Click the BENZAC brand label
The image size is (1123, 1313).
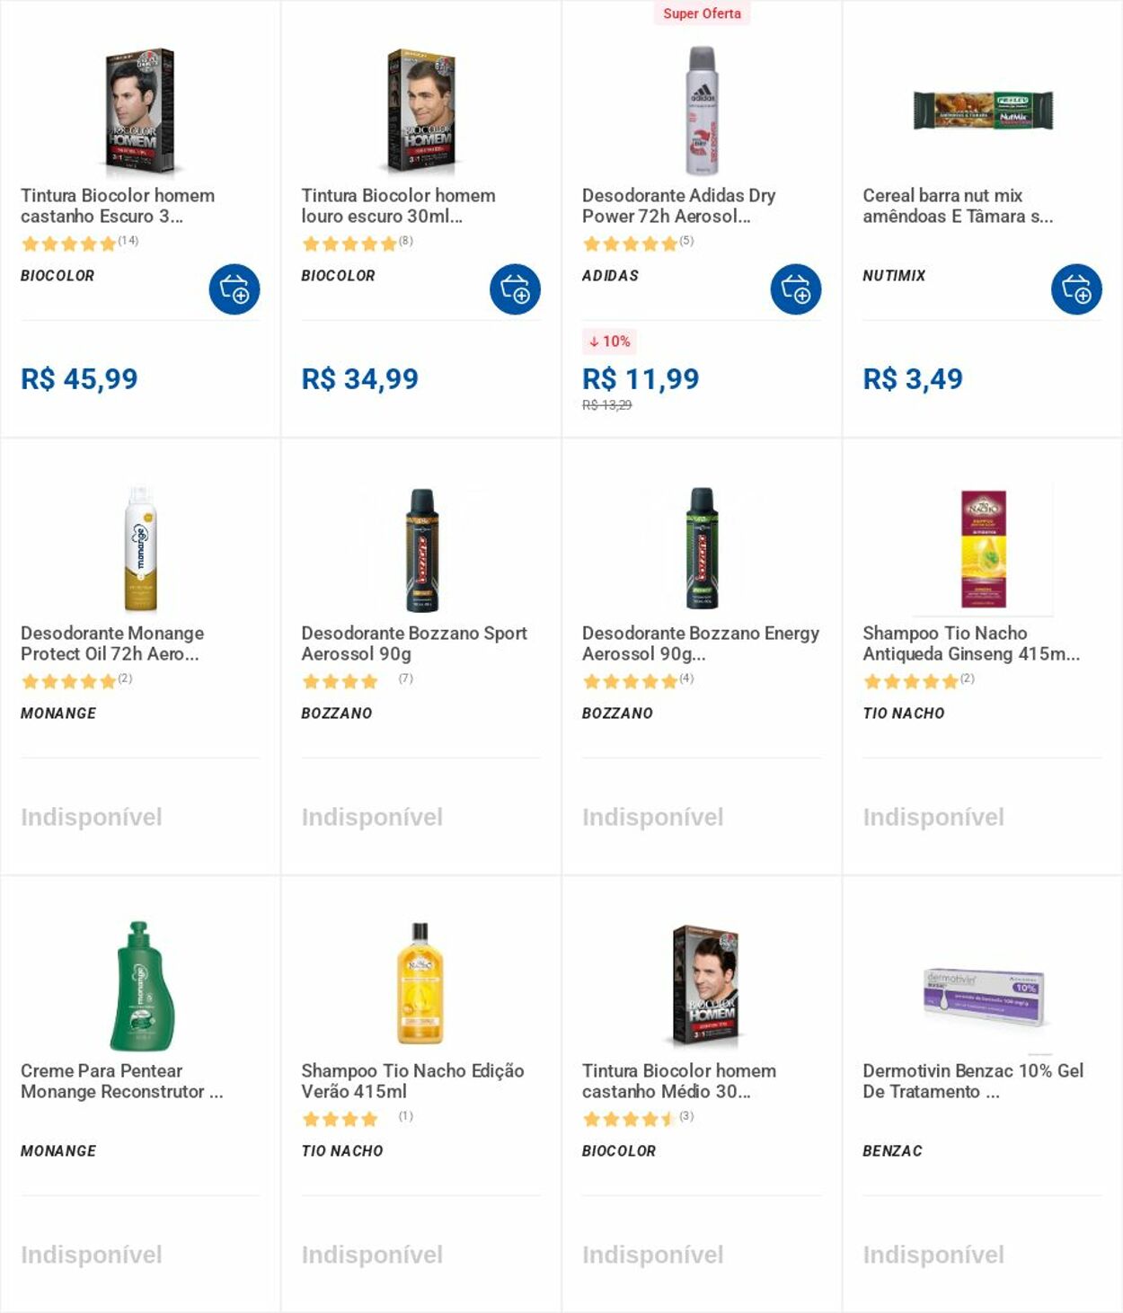892,1151
